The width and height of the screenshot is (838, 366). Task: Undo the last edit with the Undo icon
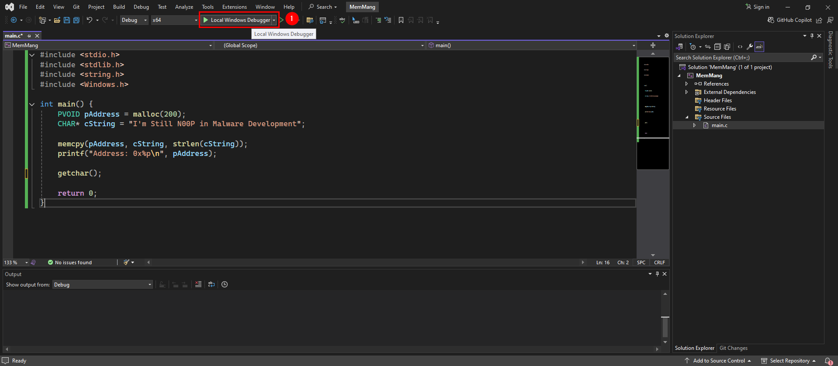click(90, 20)
